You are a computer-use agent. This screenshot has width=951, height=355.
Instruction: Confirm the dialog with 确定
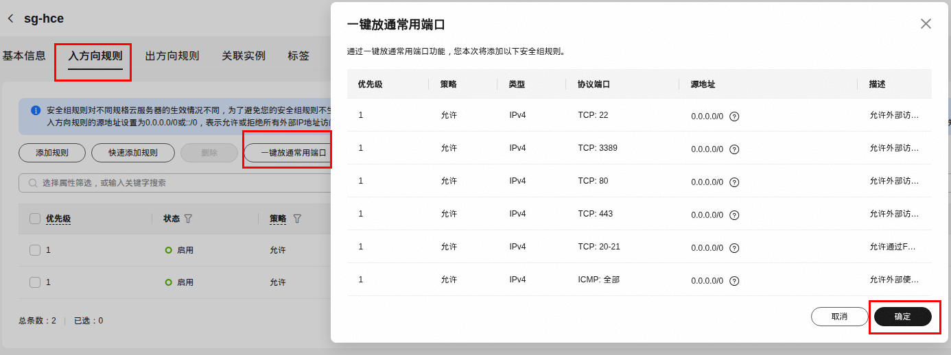click(902, 317)
